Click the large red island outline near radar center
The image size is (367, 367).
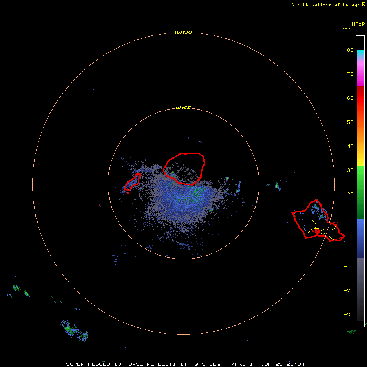[184, 168]
